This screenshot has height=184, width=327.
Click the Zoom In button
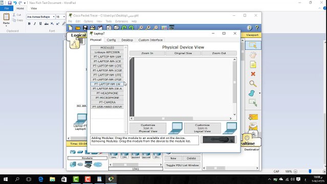tap(147, 53)
